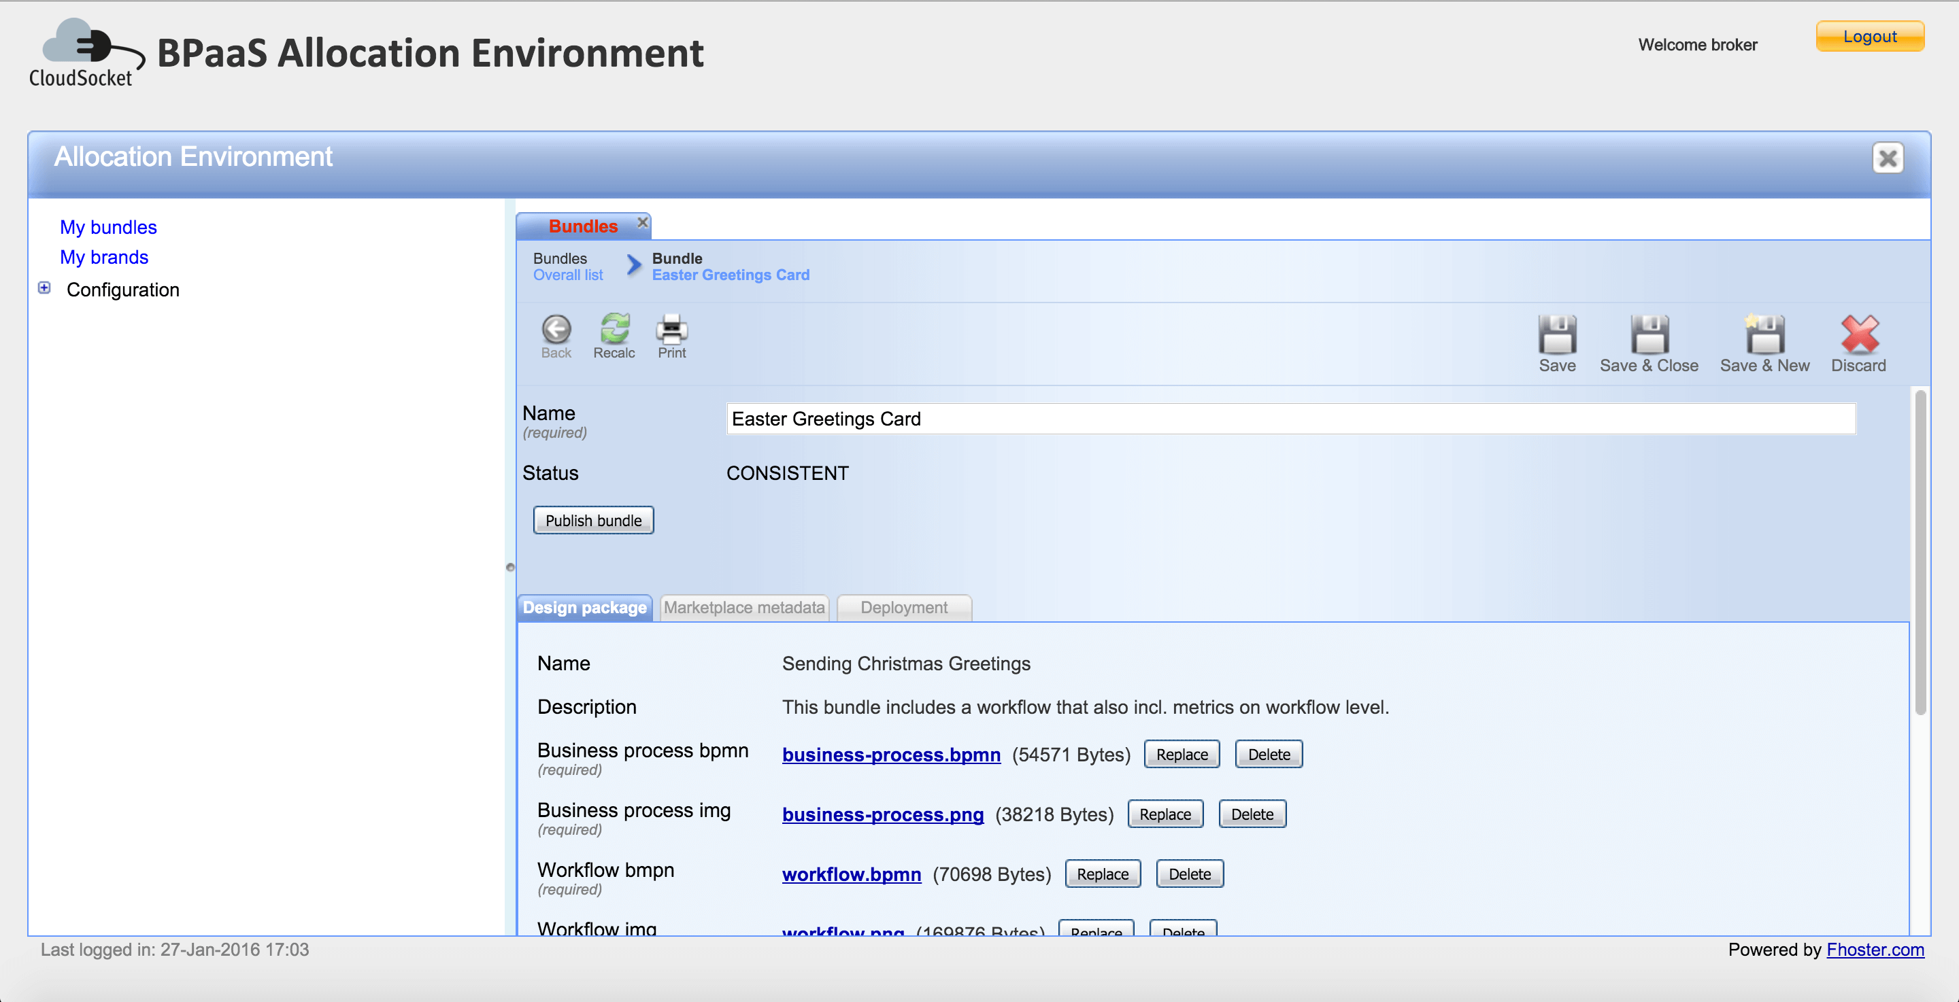Click the Save & New icon

pyautogui.click(x=1764, y=335)
